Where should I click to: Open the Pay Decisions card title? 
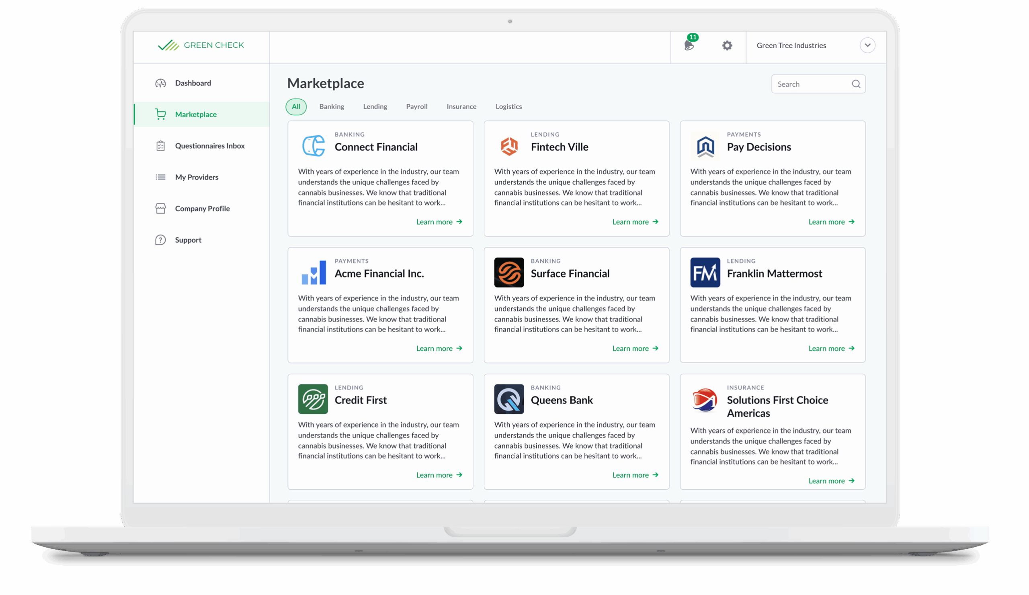[x=758, y=147]
